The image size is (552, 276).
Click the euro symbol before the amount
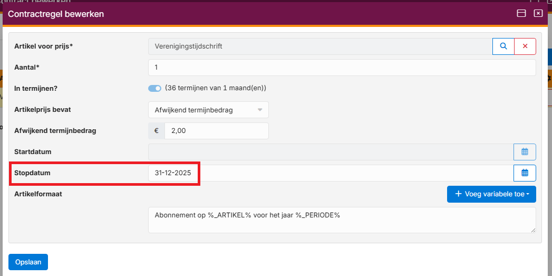tap(157, 131)
